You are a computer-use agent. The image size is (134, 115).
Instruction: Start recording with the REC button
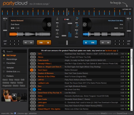click(x=67, y=19)
